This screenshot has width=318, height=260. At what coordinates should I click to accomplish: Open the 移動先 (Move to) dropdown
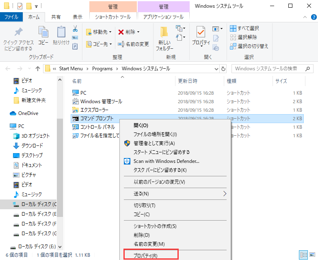[x=99, y=32]
